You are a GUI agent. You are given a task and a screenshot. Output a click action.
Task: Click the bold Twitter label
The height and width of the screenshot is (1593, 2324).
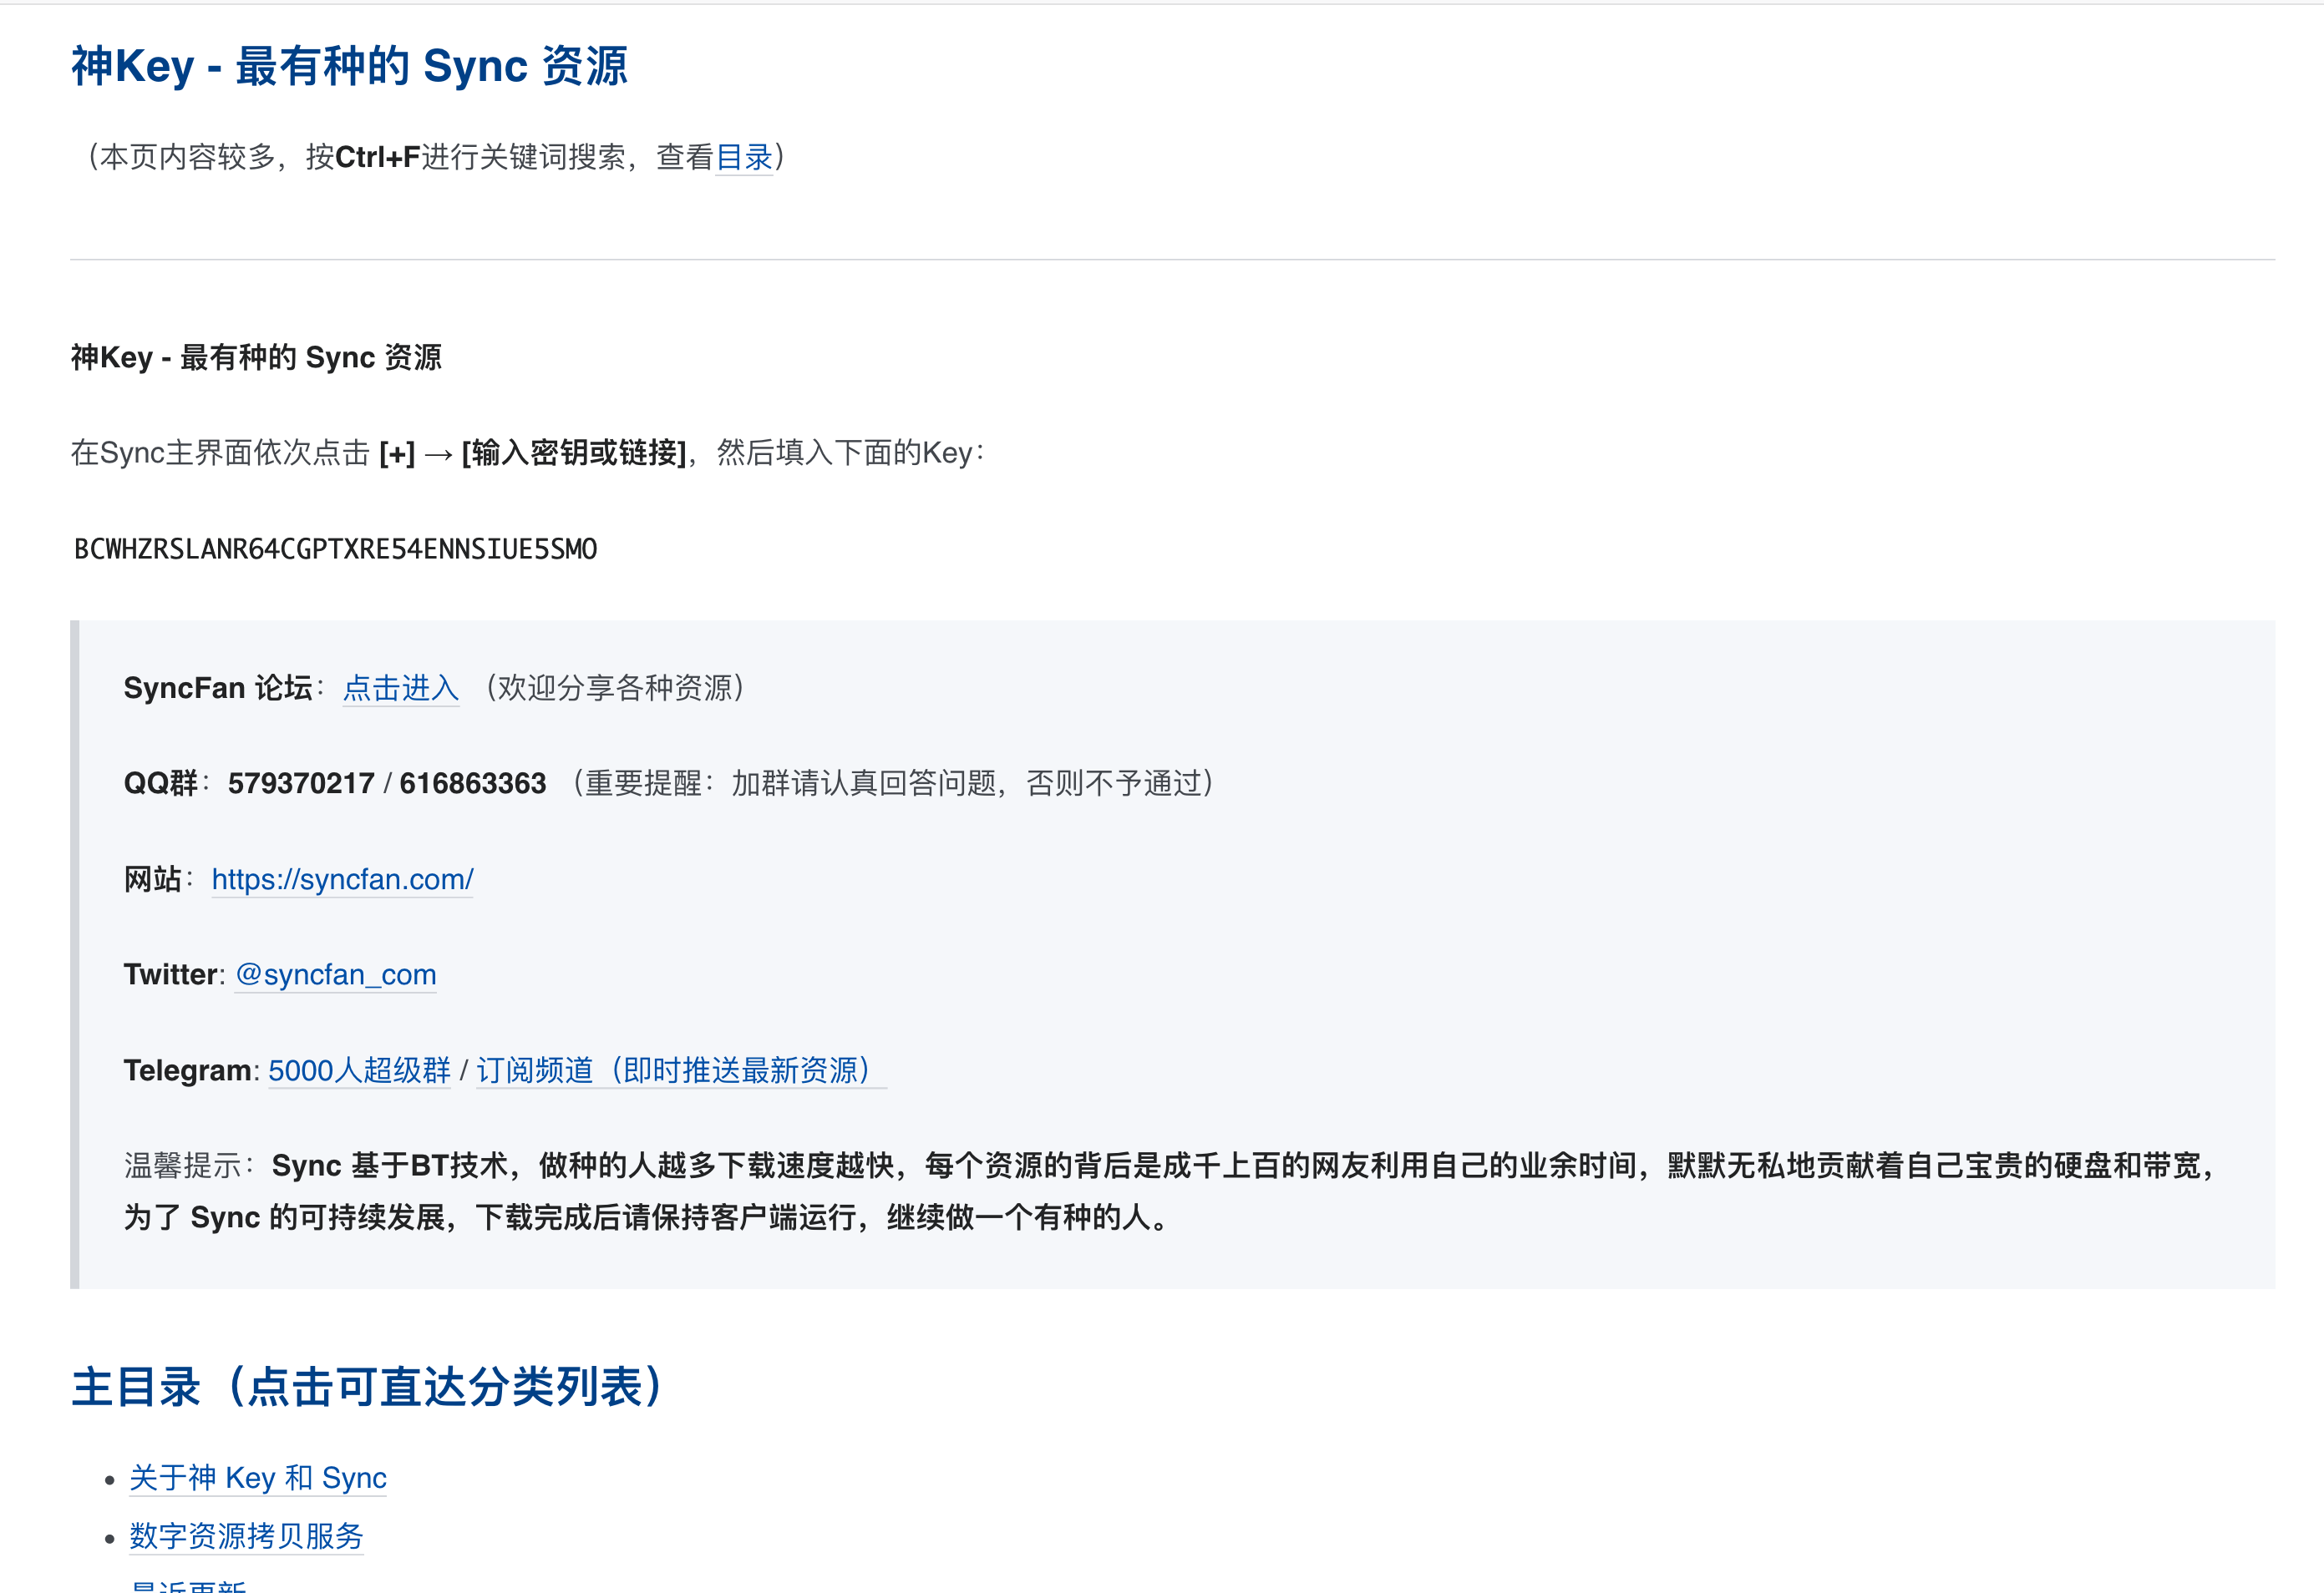pos(171,974)
